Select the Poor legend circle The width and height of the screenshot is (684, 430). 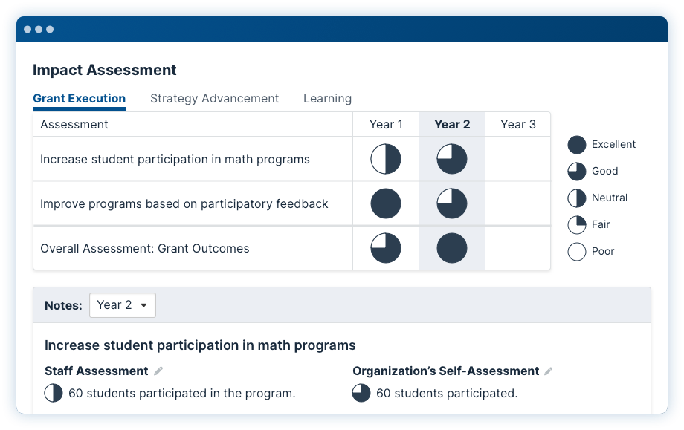(577, 251)
